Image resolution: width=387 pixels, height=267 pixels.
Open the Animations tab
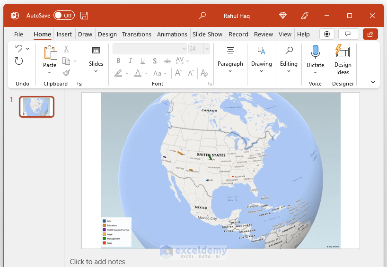point(172,34)
